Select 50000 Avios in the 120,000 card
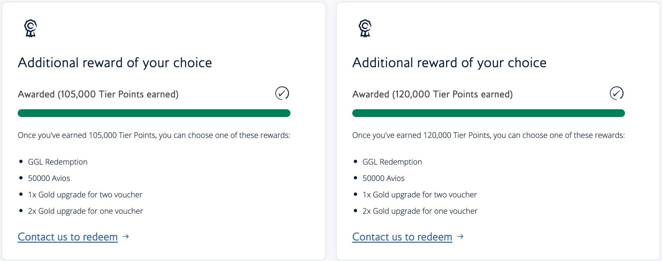Screen dimensions: 662x261 click(383, 178)
